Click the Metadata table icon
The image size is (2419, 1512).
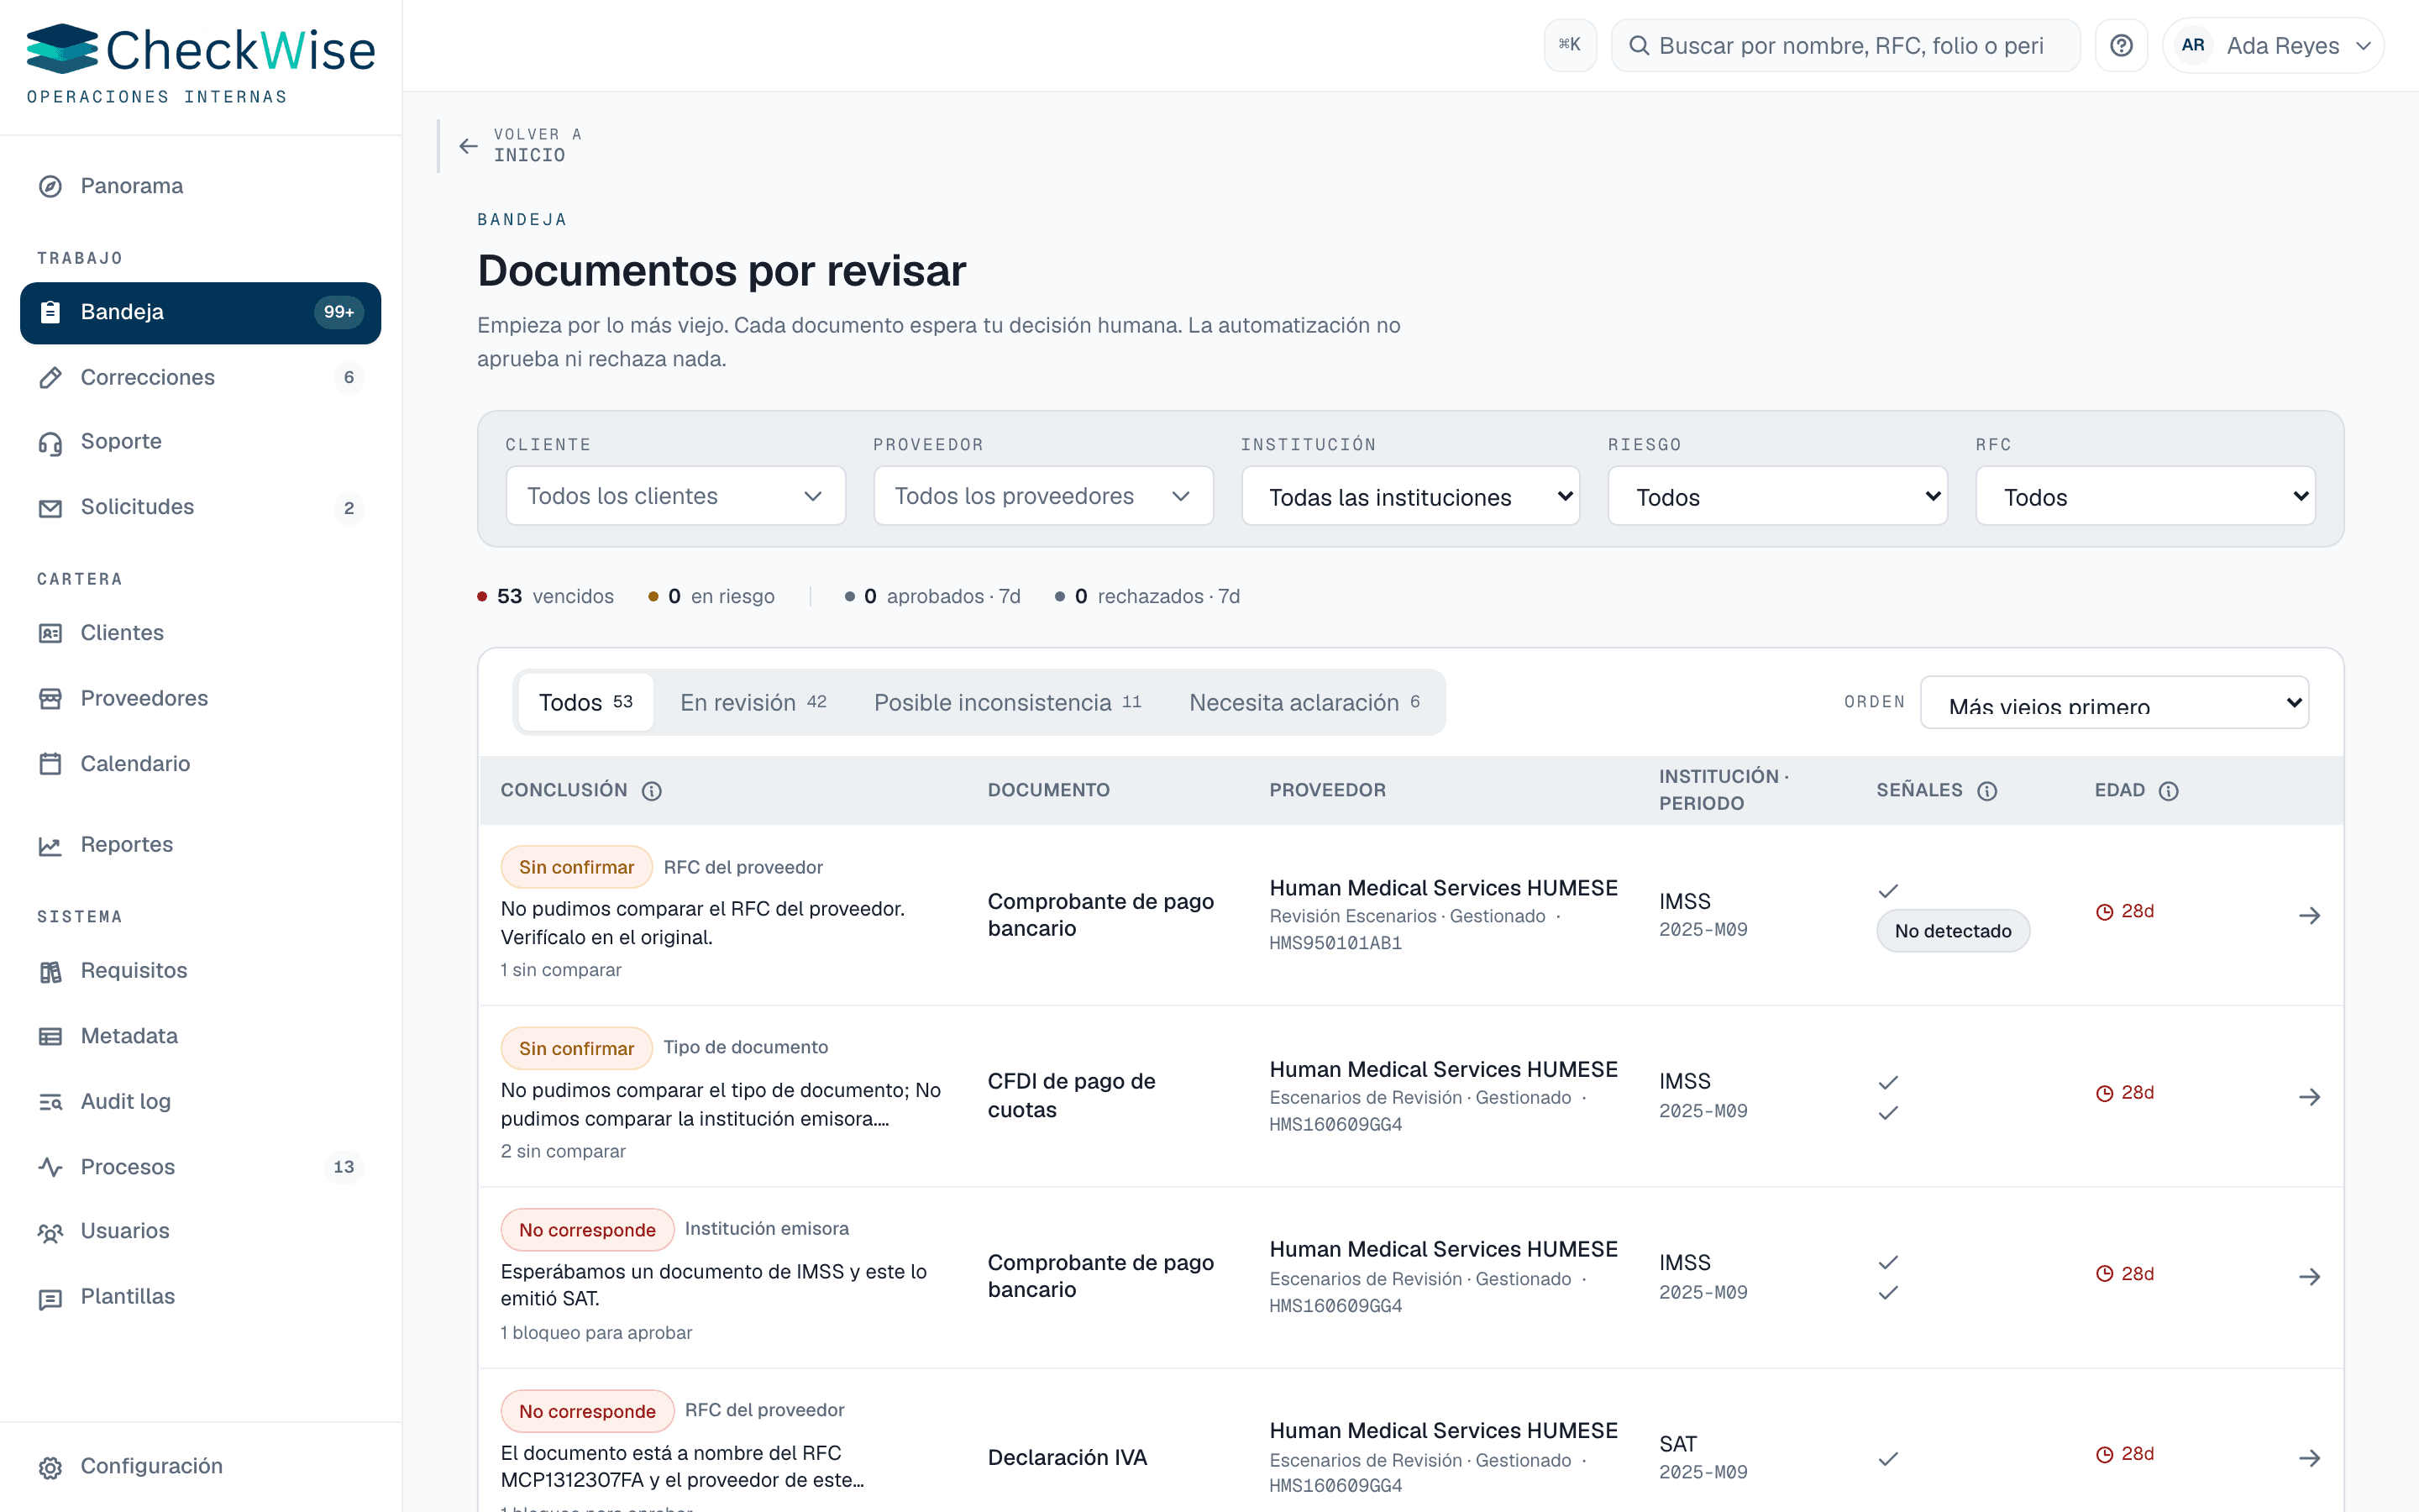pyautogui.click(x=50, y=1036)
